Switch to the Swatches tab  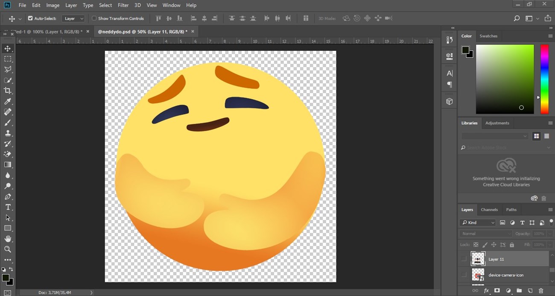(x=488, y=36)
